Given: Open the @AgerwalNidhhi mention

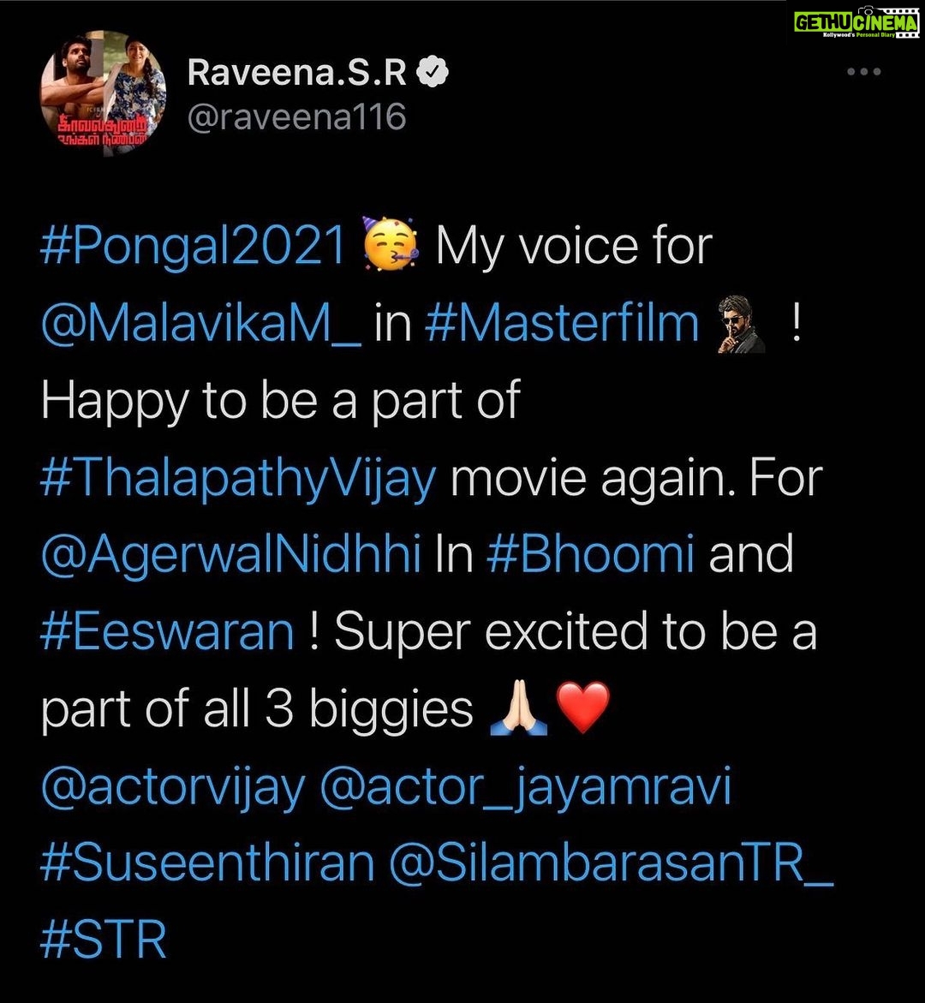Looking at the screenshot, I should pos(231,554).
